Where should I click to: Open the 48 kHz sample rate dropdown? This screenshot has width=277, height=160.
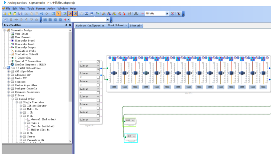[x=167, y=14]
